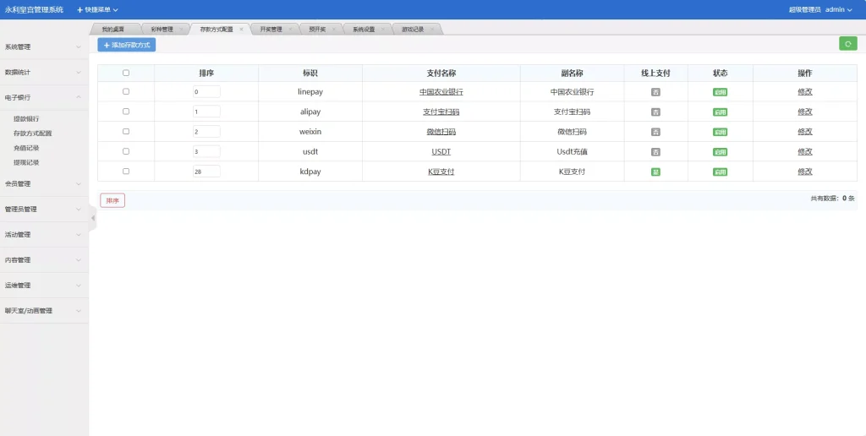The height and width of the screenshot is (436, 866).
Task: Click the 是 online-payment badge for kdpay
Action: point(655,172)
